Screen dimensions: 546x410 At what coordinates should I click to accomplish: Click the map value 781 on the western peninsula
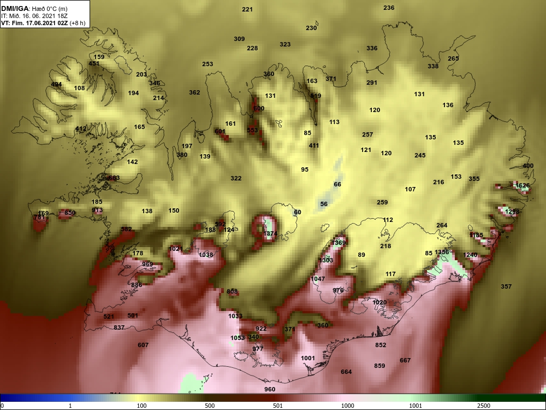tap(39, 218)
